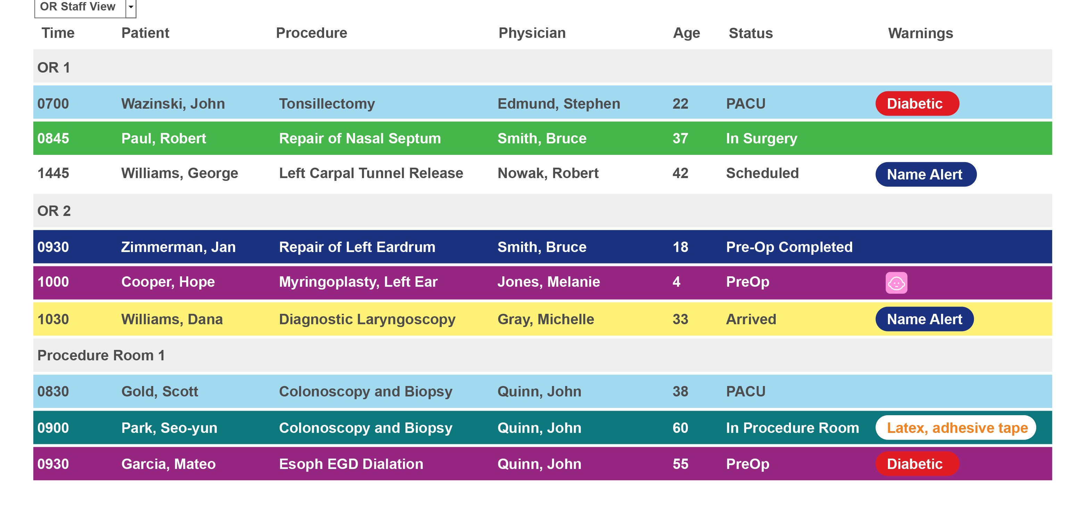This screenshot has width=1088, height=528.
Task: Sort by the Patient column header
Action: tap(145, 33)
